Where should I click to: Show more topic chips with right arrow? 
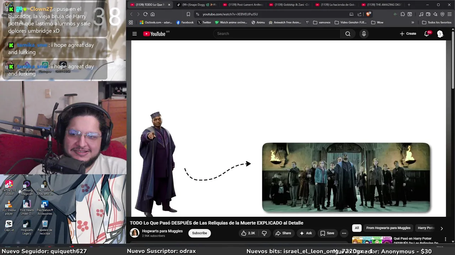[x=441, y=228]
